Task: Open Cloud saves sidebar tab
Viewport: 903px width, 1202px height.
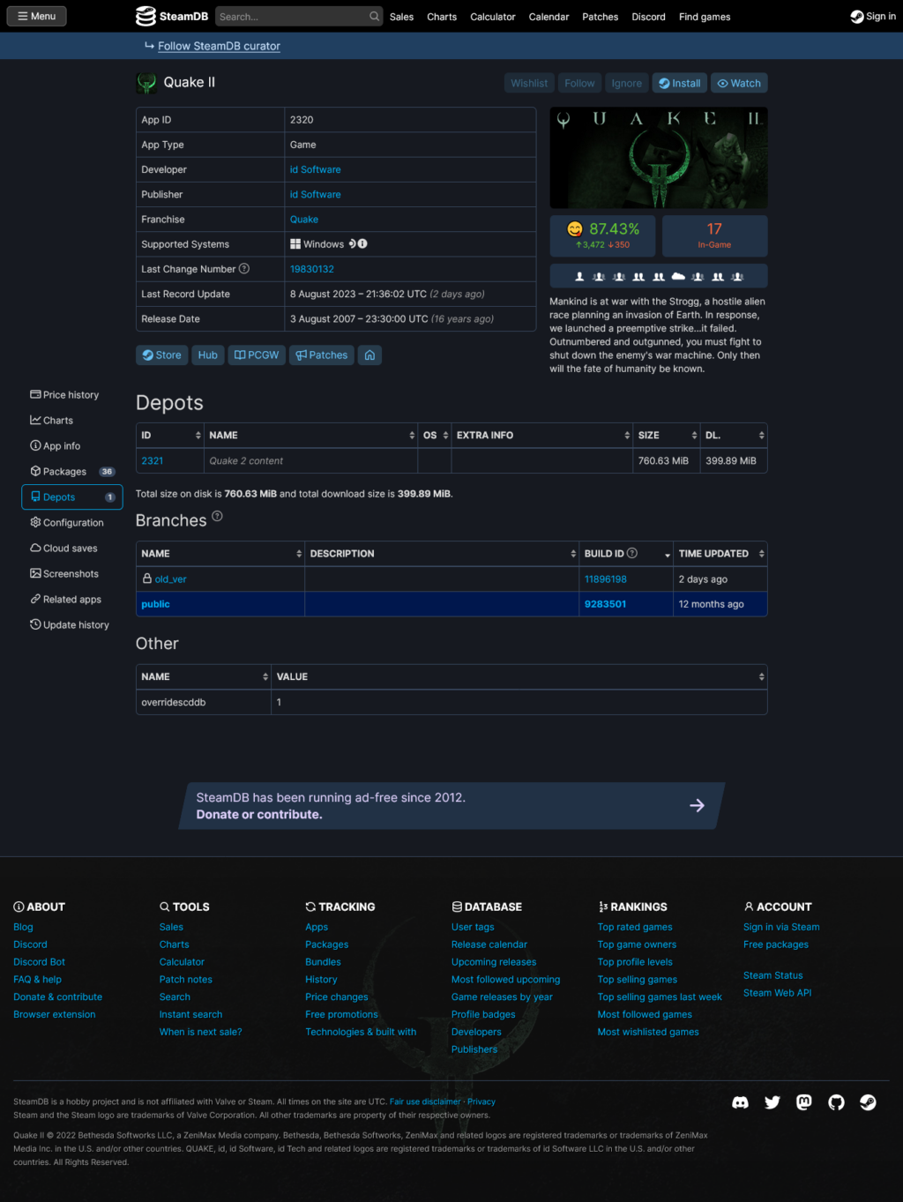Action: [71, 549]
